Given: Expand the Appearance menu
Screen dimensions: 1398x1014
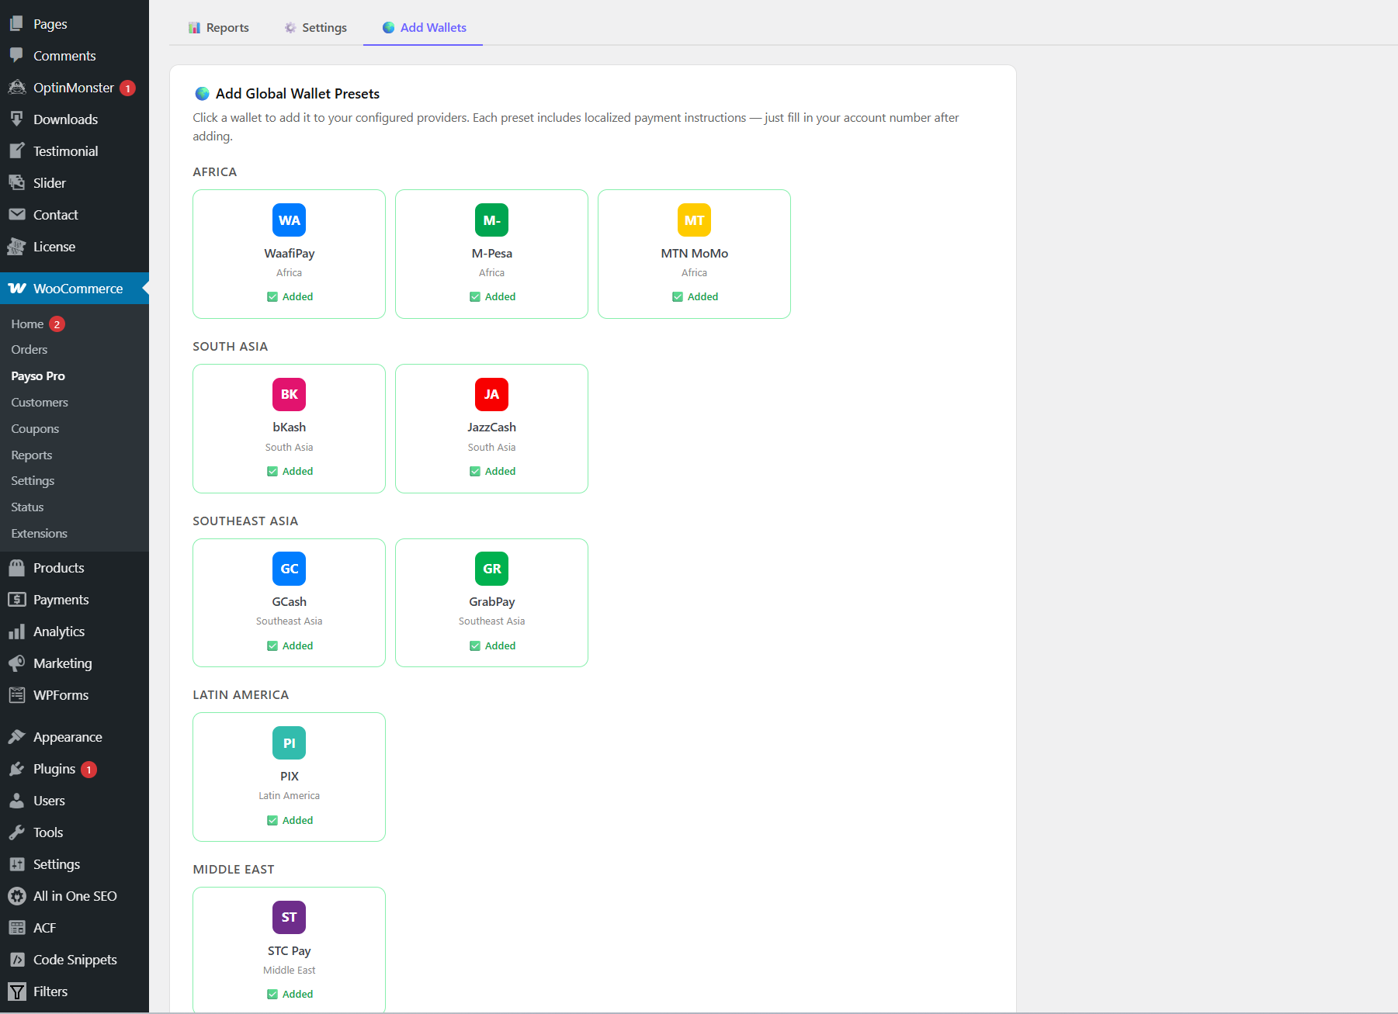Looking at the screenshot, I should (x=67, y=736).
